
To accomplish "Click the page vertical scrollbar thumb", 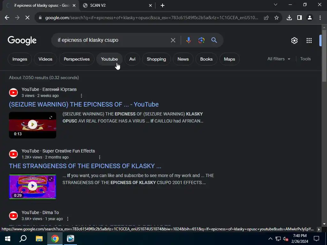I will click(x=324, y=56).
